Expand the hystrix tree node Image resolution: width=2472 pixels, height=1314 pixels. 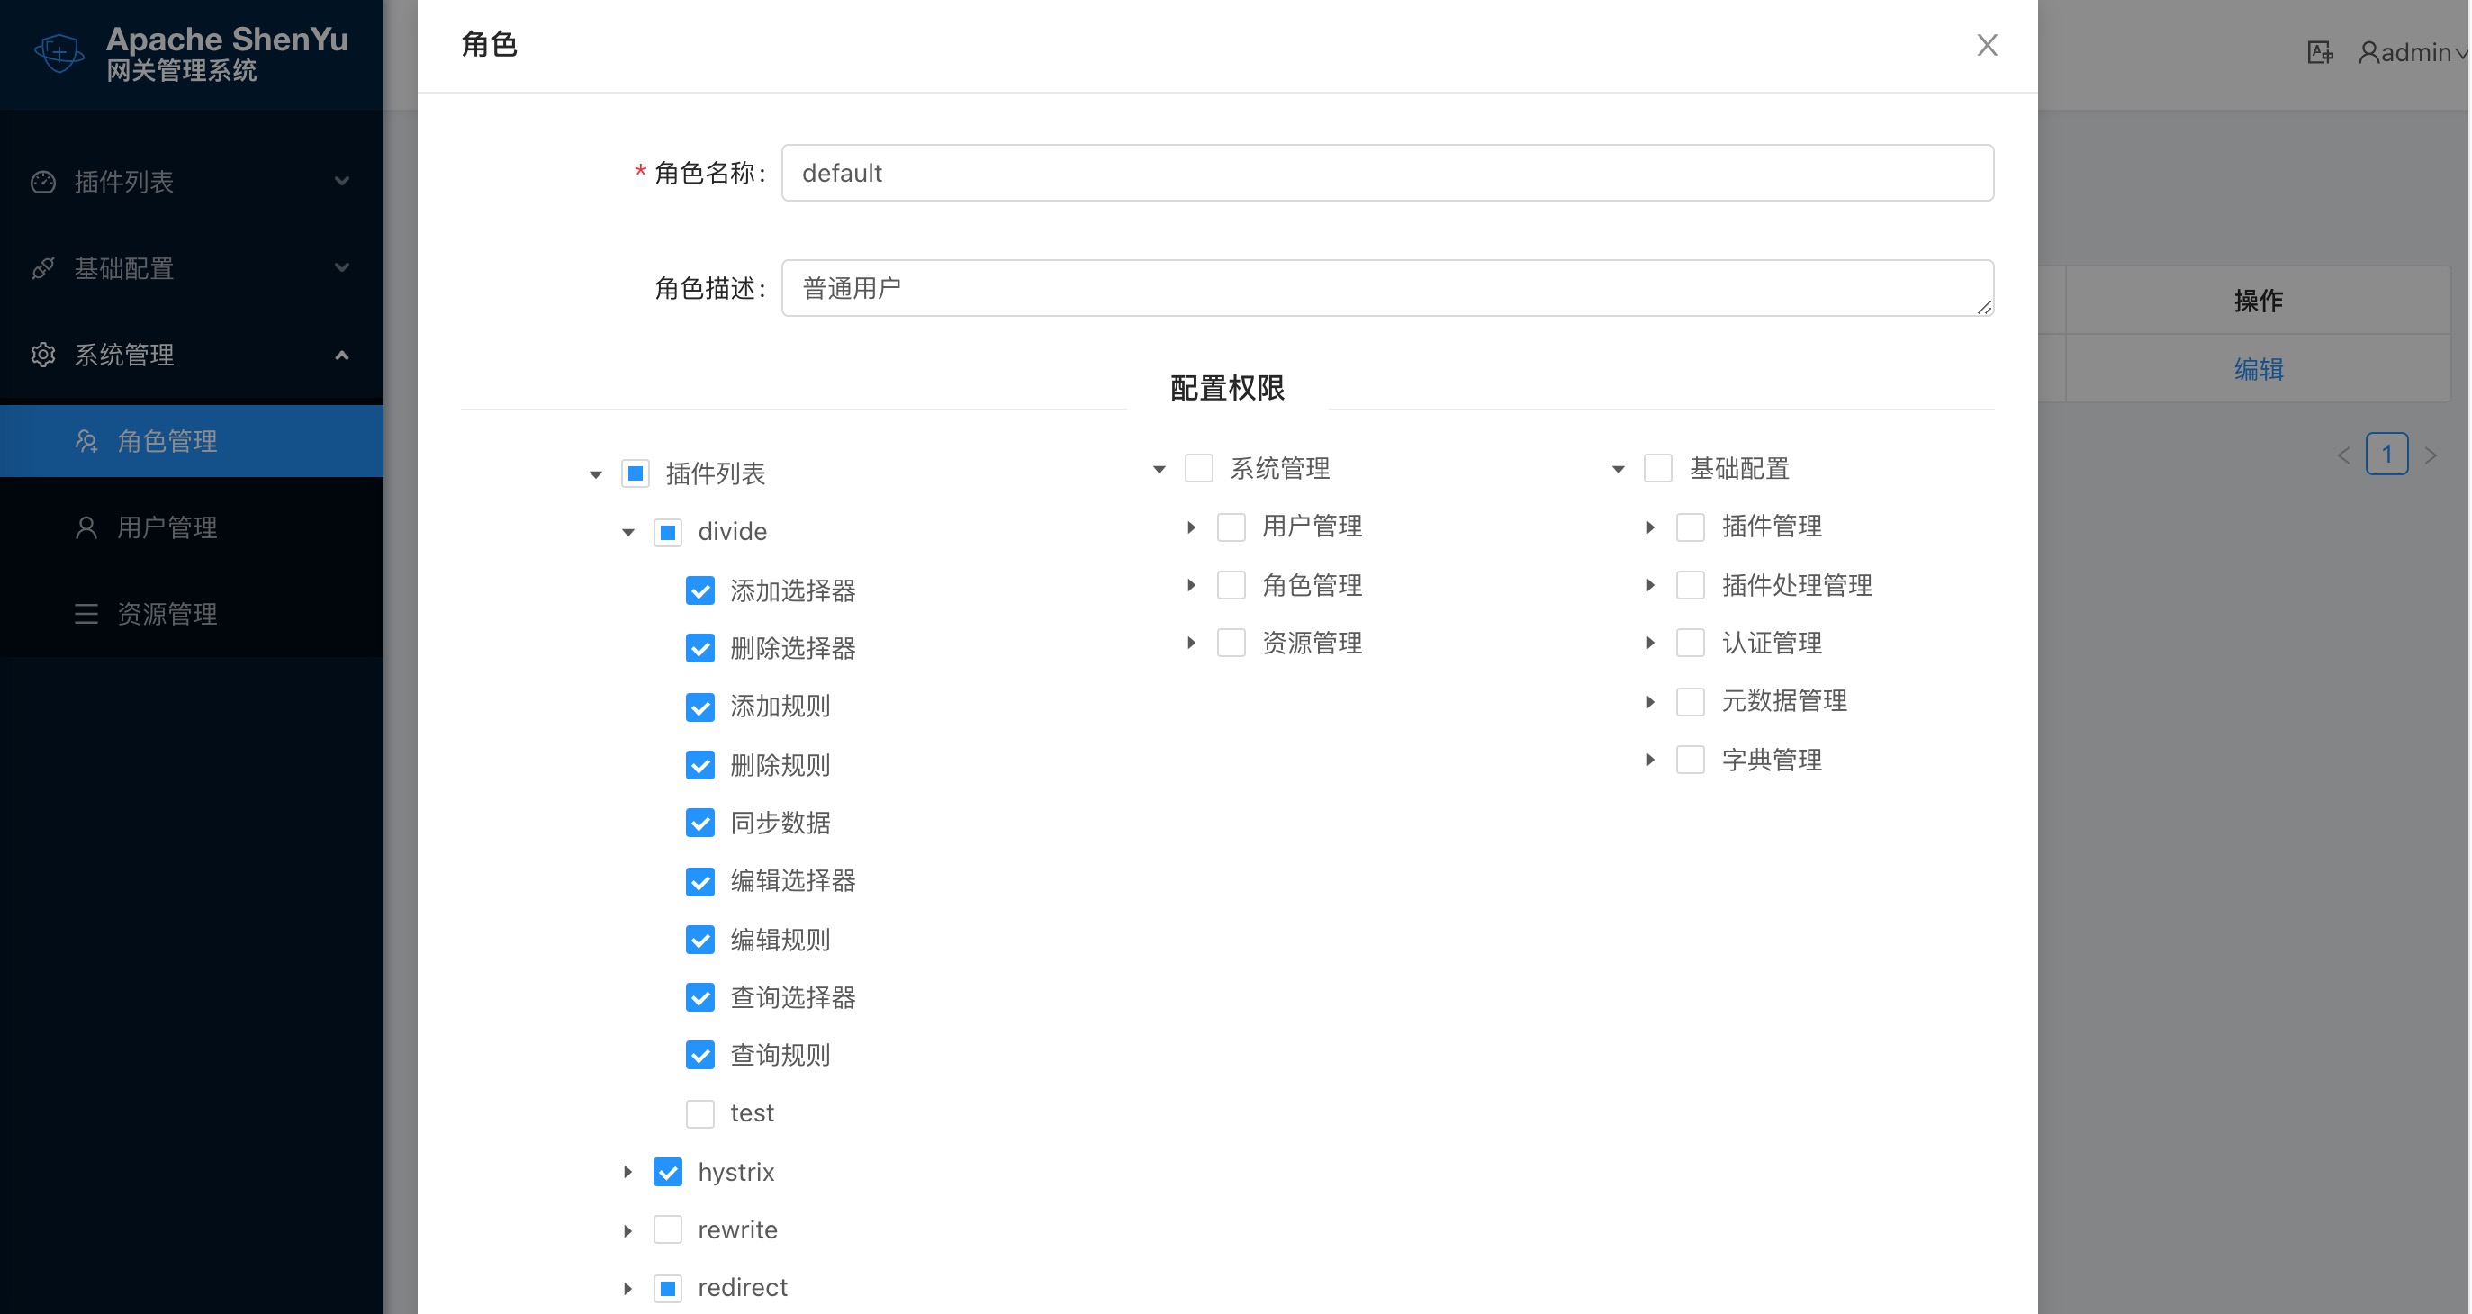point(627,1172)
